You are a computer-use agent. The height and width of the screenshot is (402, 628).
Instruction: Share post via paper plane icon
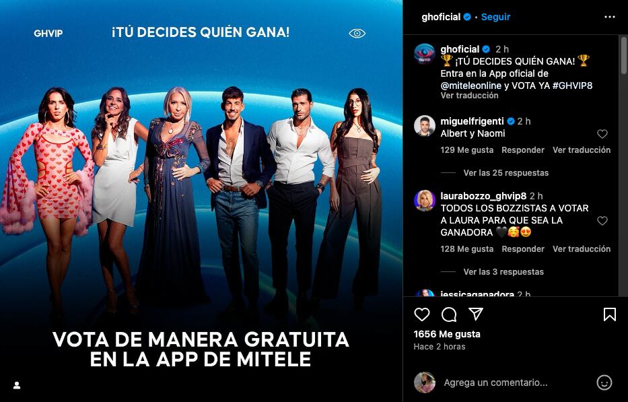tap(475, 314)
